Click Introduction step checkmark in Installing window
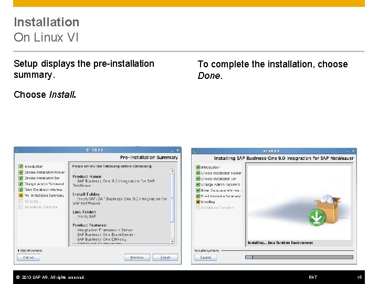The height and width of the screenshot is (284, 378). (198, 167)
